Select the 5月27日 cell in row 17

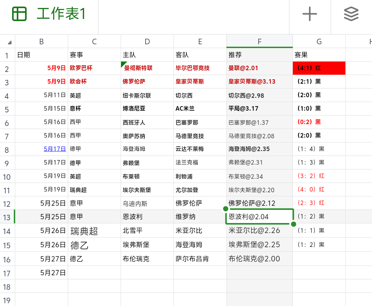[41, 272]
